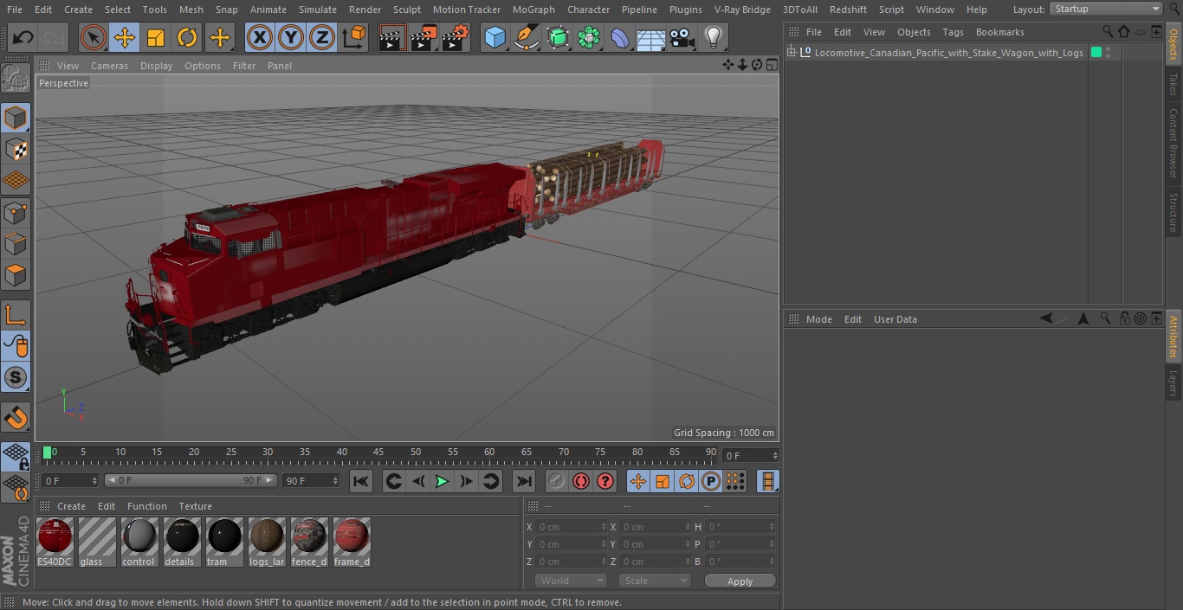This screenshot has width=1183, height=610.
Task: Open viewport Cameras menu
Action: coord(109,66)
